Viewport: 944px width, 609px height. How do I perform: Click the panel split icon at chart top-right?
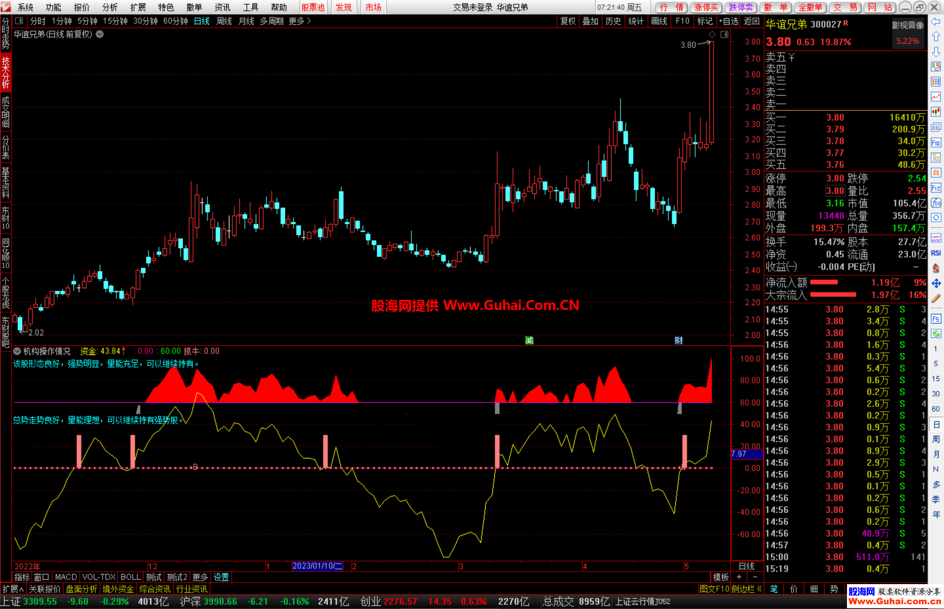pos(724,34)
